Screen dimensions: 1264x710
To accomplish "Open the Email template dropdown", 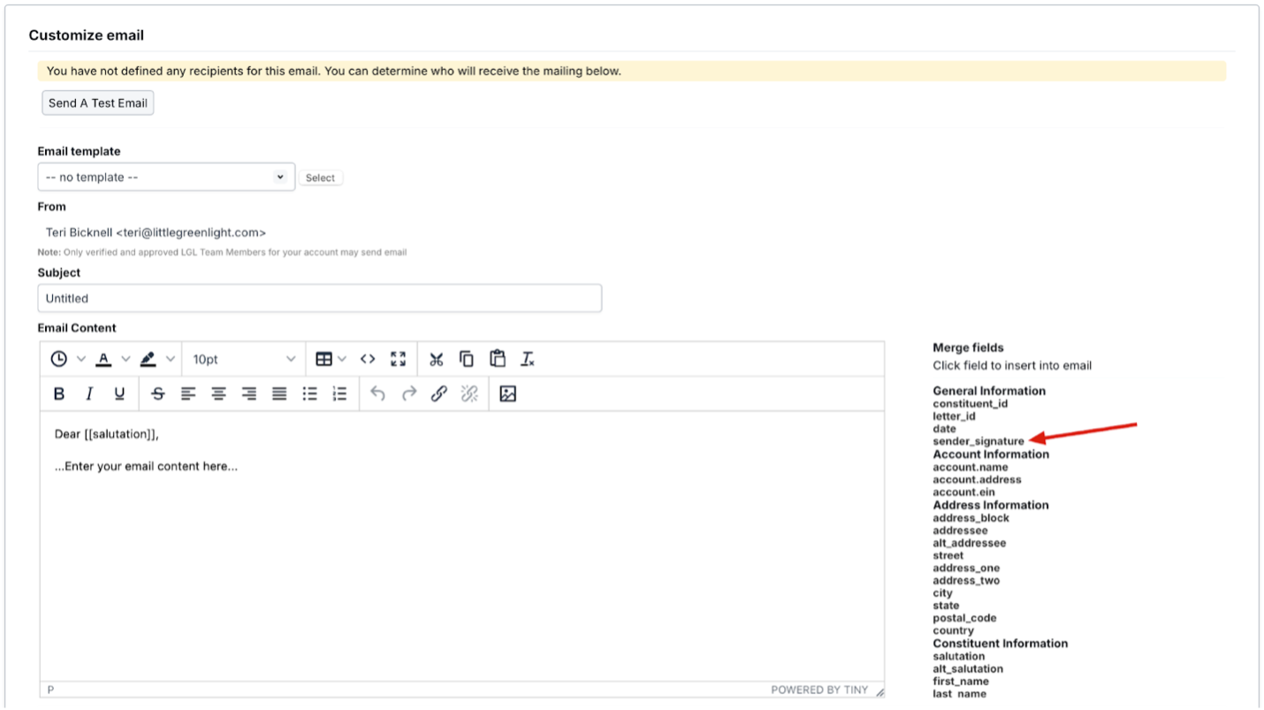I will [x=166, y=177].
